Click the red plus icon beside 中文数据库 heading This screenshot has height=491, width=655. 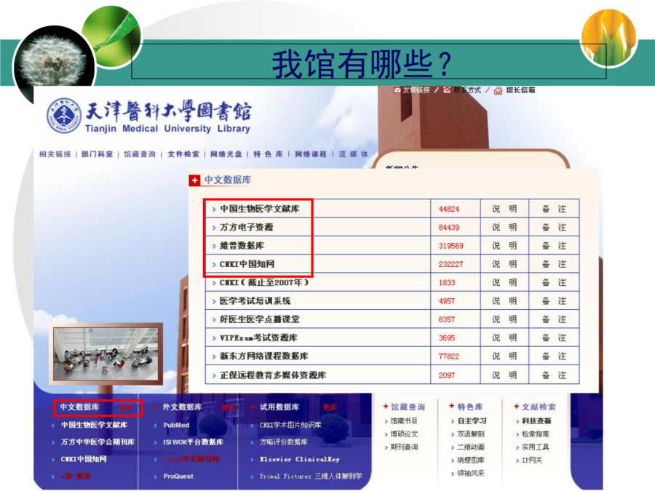194,180
